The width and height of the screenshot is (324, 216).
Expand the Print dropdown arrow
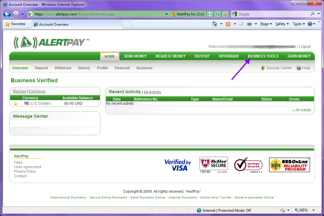click(256, 24)
